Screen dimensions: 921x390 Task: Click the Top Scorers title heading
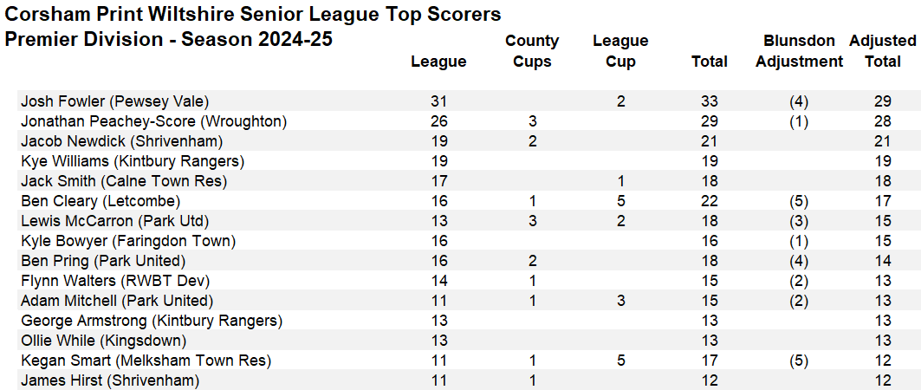tap(253, 15)
